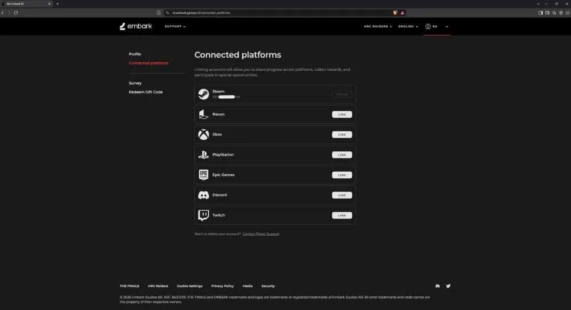Open the English language dropdown
The width and height of the screenshot is (571, 310).
pyautogui.click(x=408, y=26)
